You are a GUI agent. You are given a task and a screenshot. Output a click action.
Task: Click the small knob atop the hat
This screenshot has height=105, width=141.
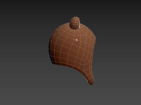point(75,23)
